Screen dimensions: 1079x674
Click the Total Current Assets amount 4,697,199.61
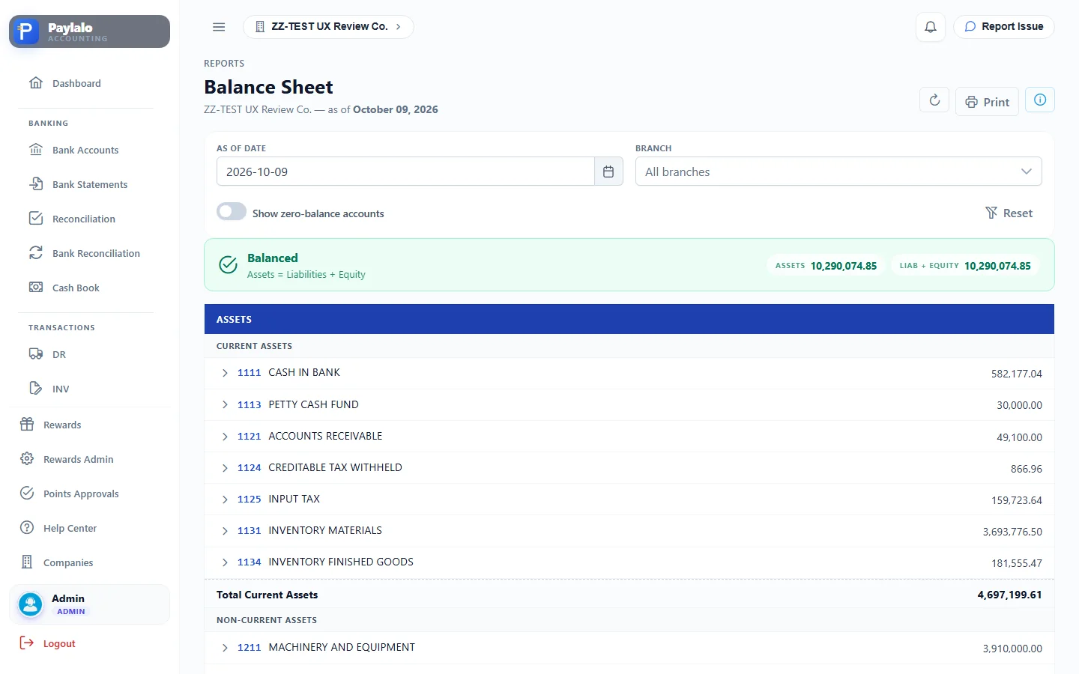click(x=1009, y=595)
